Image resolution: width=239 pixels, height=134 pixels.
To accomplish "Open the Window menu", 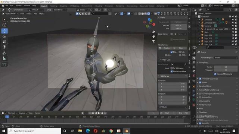I will [27, 6].
